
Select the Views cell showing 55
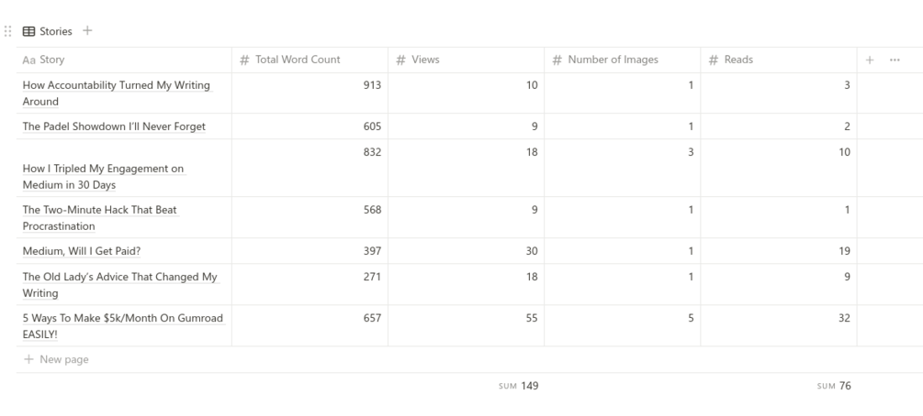[466, 318]
